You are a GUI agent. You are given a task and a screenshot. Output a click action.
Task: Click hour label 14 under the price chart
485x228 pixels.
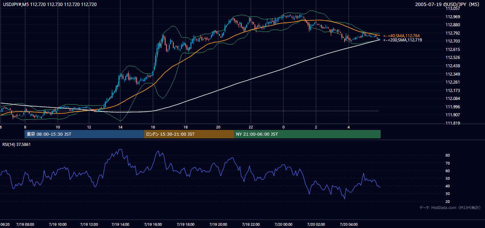pyautogui.click(x=120, y=127)
